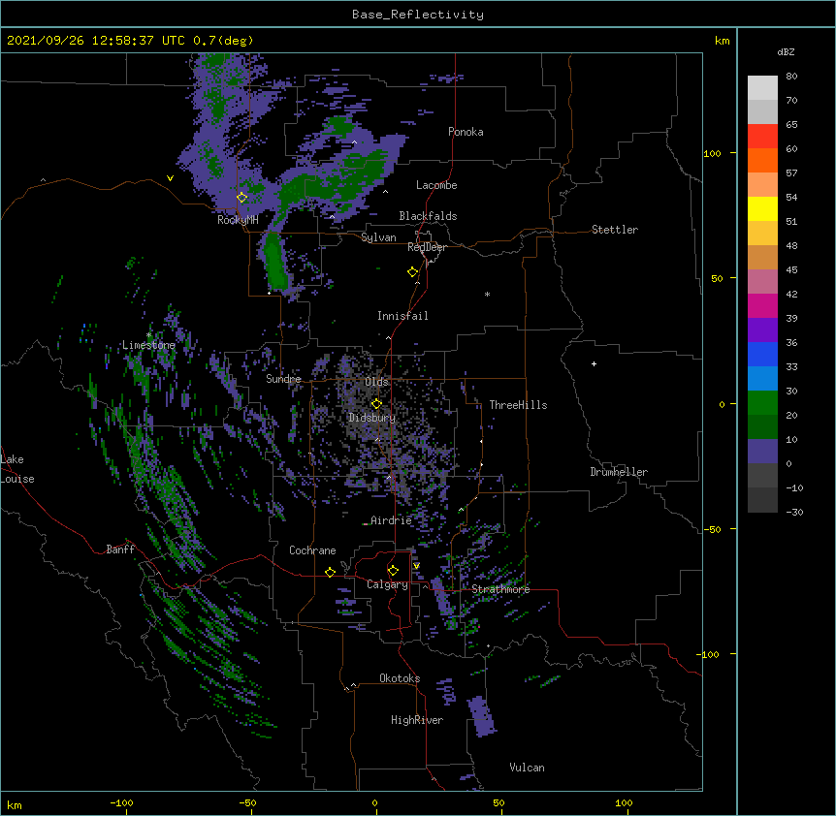Select the red 65 dBZ color swatch
836x816 pixels.
(x=762, y=136)
